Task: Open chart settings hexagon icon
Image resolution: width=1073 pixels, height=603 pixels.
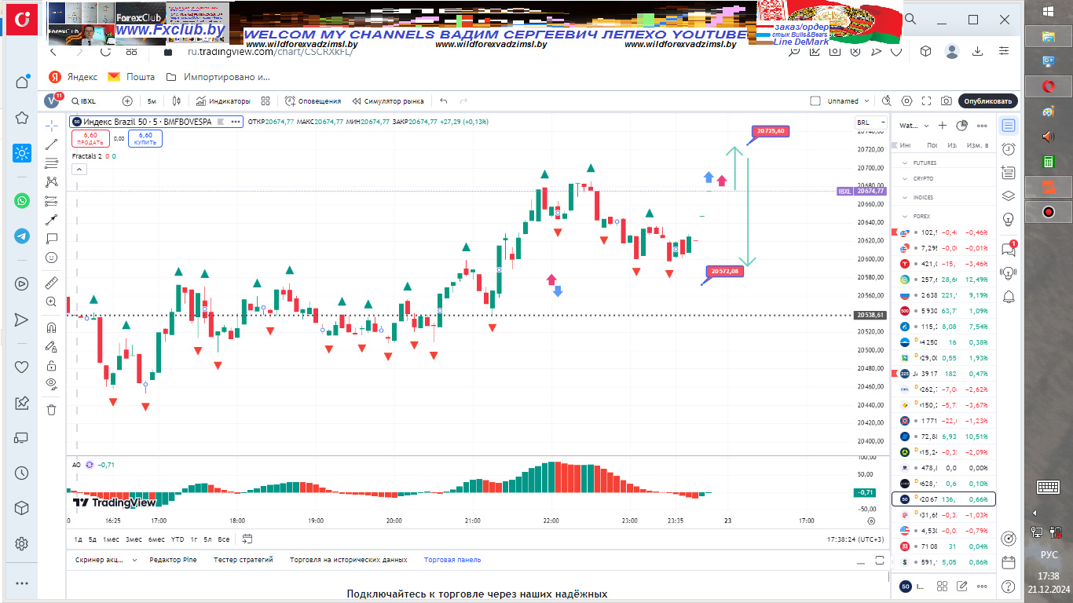Action: pos(907,101)
